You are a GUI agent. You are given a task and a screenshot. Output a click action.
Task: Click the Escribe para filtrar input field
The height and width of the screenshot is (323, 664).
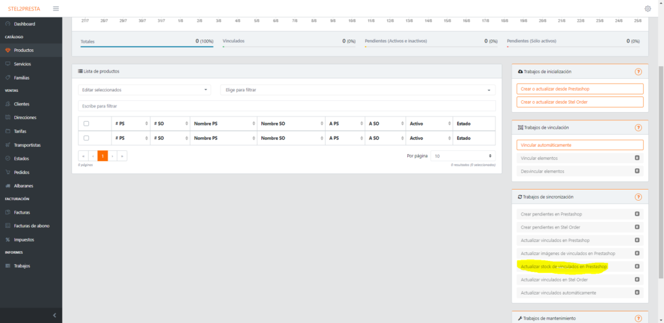point(287,106)
